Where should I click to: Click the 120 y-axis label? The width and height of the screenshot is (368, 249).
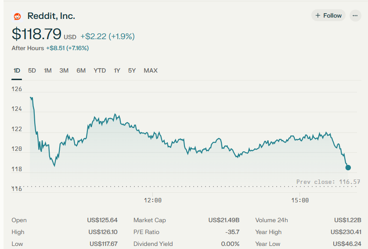pyautogui.click(x=17, y=149)
